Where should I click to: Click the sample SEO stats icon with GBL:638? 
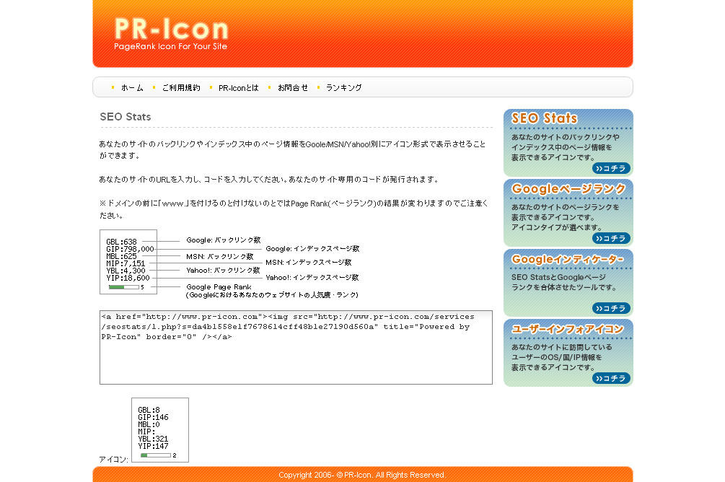128,261
